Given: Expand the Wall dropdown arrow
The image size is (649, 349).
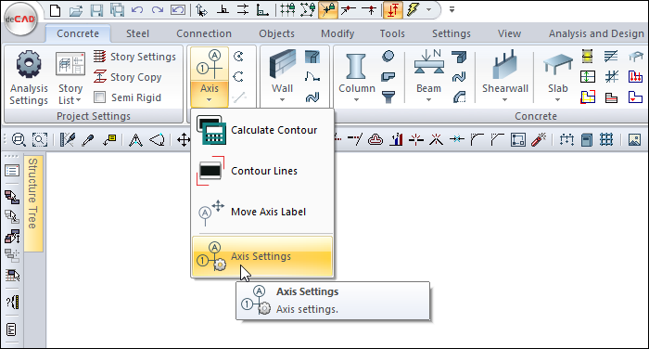Looking at the screenshot, I should coord(282,100).
